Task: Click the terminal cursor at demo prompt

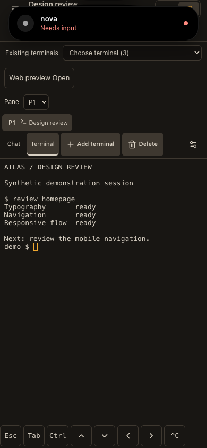Action: click(36, 247)
